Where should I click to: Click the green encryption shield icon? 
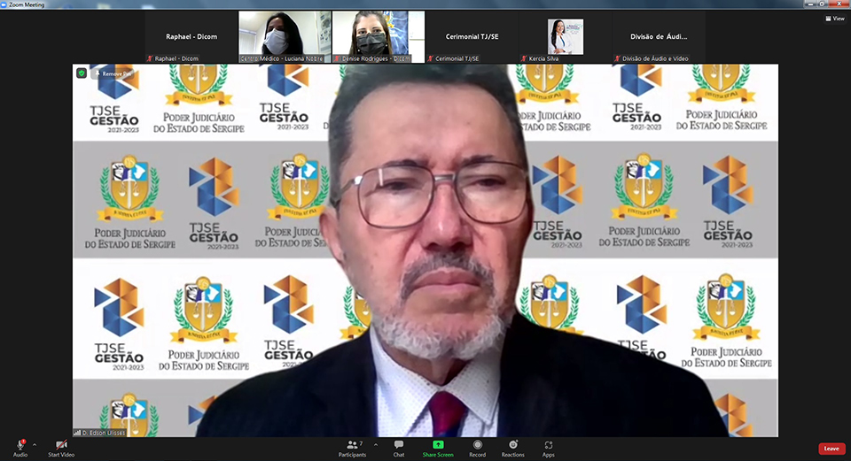coord(82,73)
